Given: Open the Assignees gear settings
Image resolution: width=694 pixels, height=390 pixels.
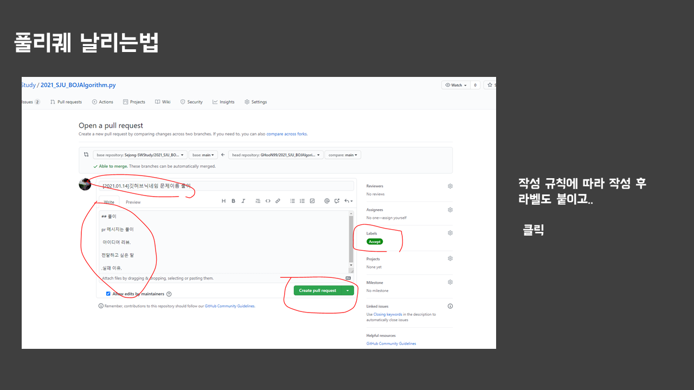Looking at the screenshot, I should pos(450,210).
